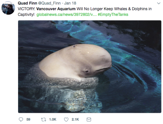This screenshot has width=163, height=124.
Task: Open the globalnews.ca article link
Action: [x=67, y=14]
